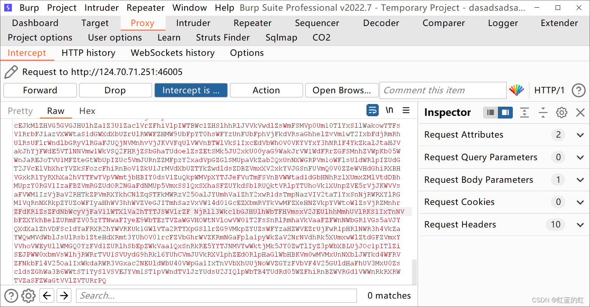Image resolution: width=590 pixels, height=307 pixels.
Task: Open the Learn tab
Action: (169, 37)
